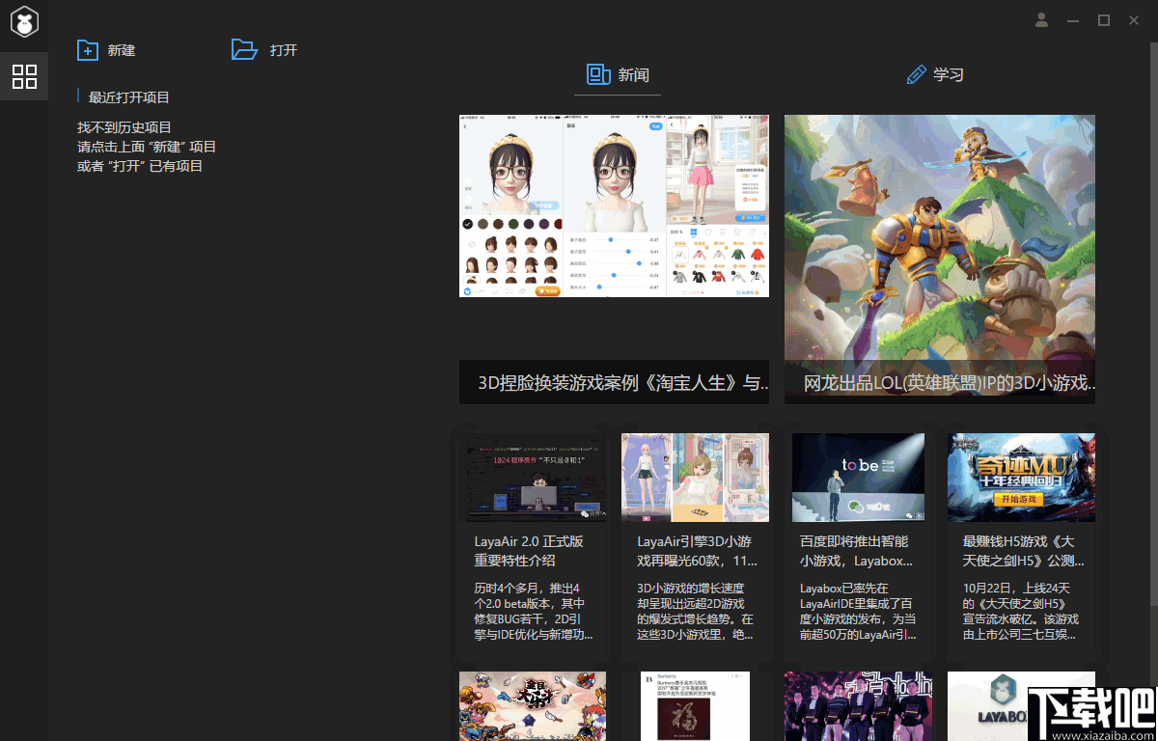Click the LAYABOX thumbnail at bottom right
Screen dimensions: 1158x741
[x=1021, y=706]
